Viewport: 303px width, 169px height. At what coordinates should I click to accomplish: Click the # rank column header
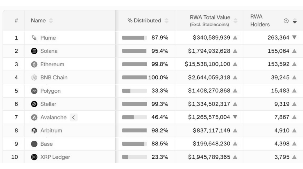pyautogui.click(x=16, y=21)
